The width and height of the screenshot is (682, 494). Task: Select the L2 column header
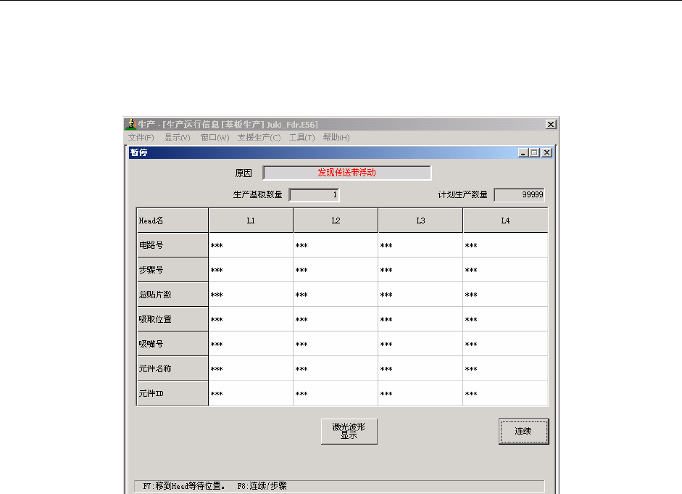(x=336, y=221)
